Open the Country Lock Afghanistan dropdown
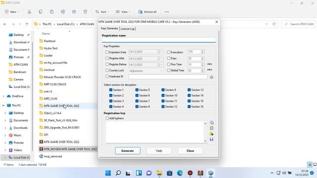The height and width of the screenshot is (178, 317). pos(161,71)
